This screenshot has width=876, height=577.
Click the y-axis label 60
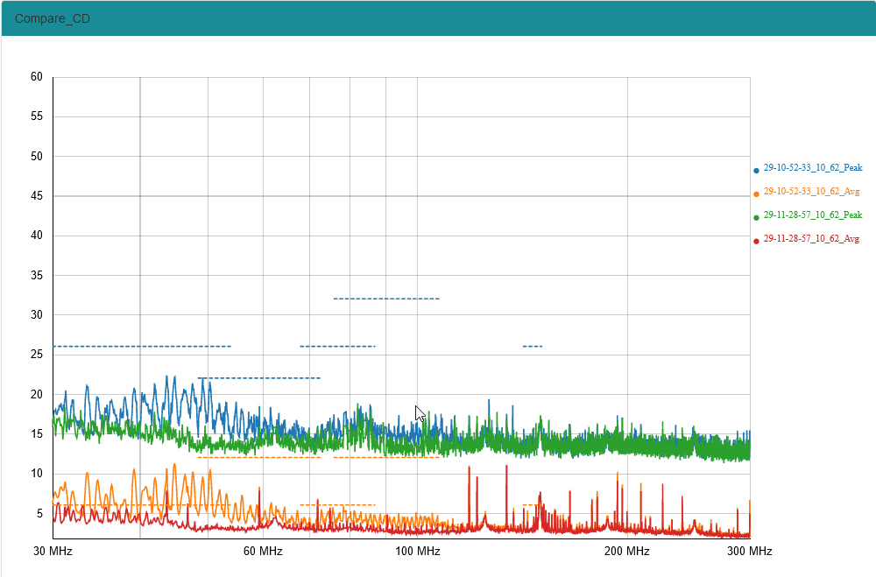pyautogui.click(x=37, y=77)
